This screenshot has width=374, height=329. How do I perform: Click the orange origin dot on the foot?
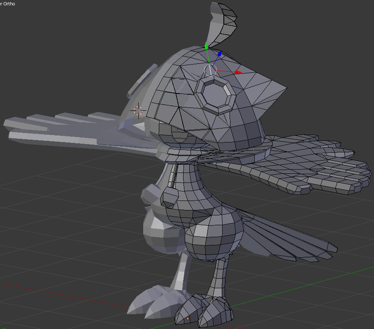[188, 319]
